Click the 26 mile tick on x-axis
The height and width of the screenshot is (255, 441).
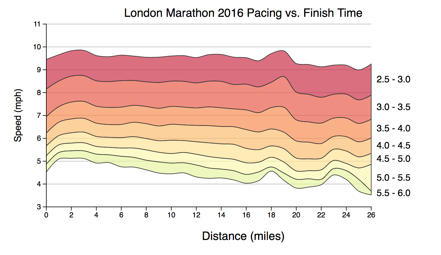(371, 215)
